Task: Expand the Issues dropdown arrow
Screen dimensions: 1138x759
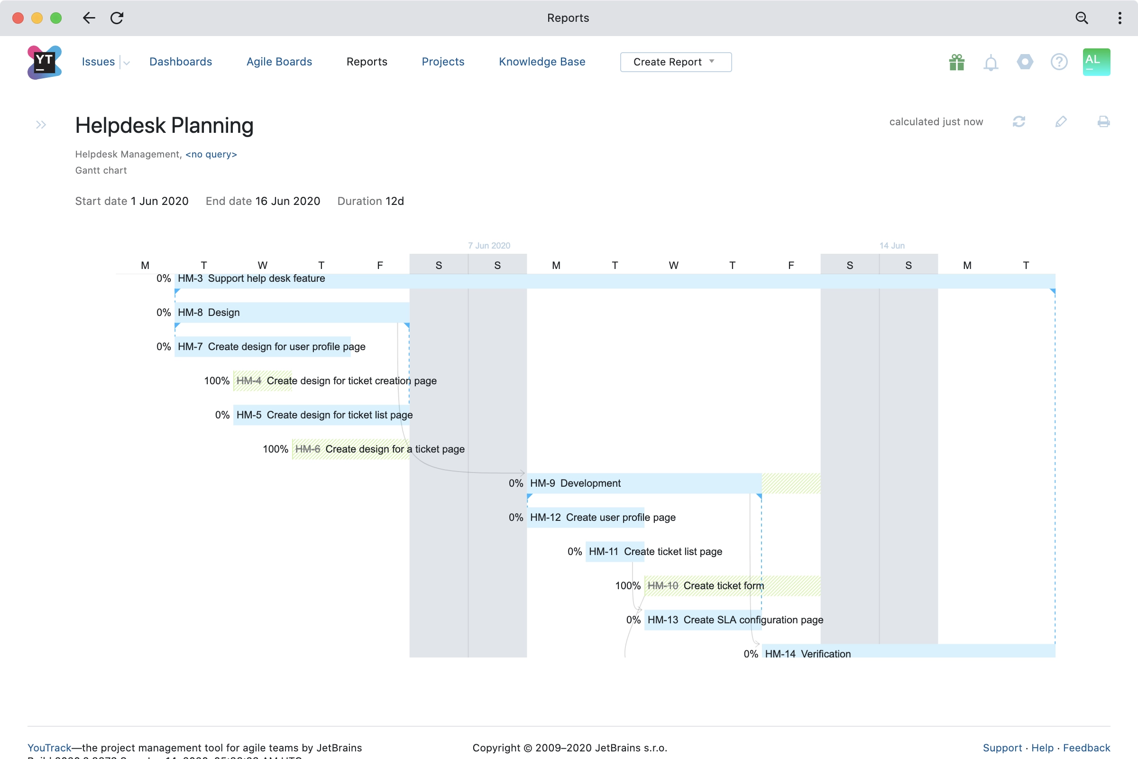Action: (126, 63)
